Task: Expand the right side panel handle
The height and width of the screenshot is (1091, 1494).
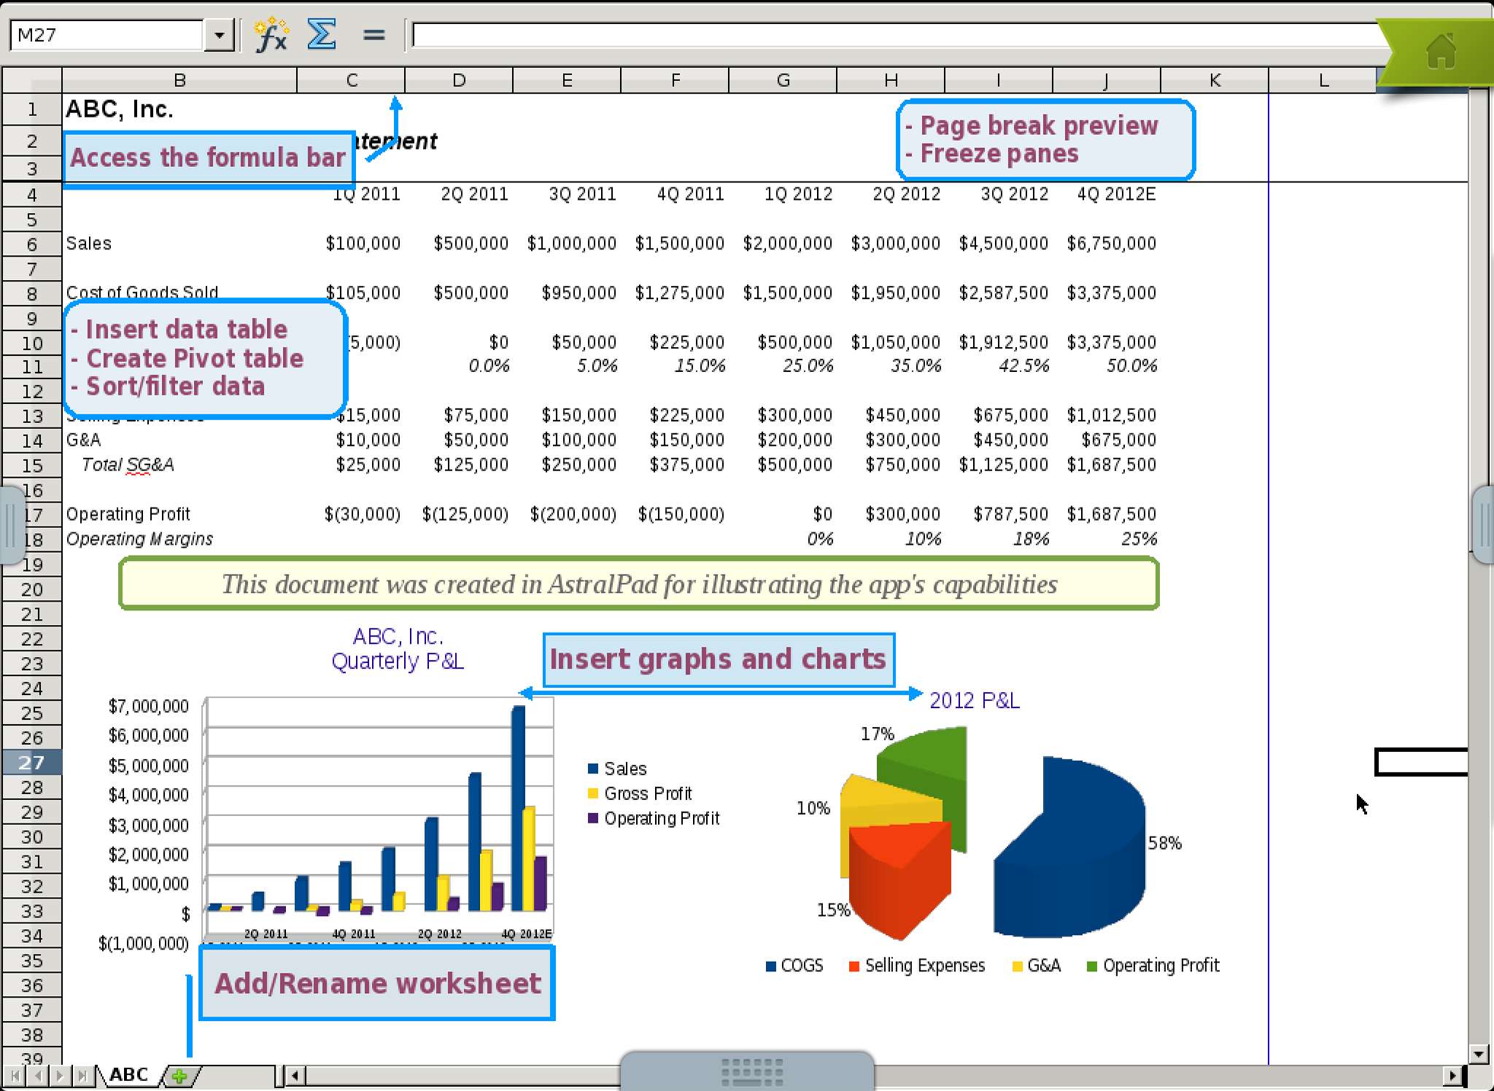Action: coord(1485,525)
